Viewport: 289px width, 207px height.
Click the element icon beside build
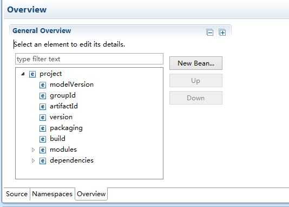(43, 139)
